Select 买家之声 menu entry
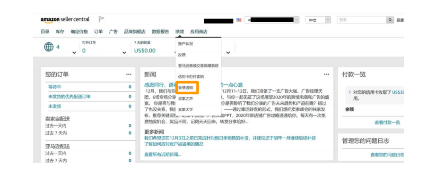The width and height of the screenshot is (444, 181). pos(185,99)
